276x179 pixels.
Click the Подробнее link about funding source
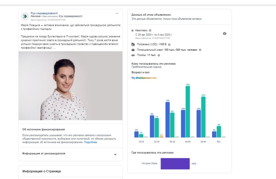pyautogui.click(x=90, y=142)
